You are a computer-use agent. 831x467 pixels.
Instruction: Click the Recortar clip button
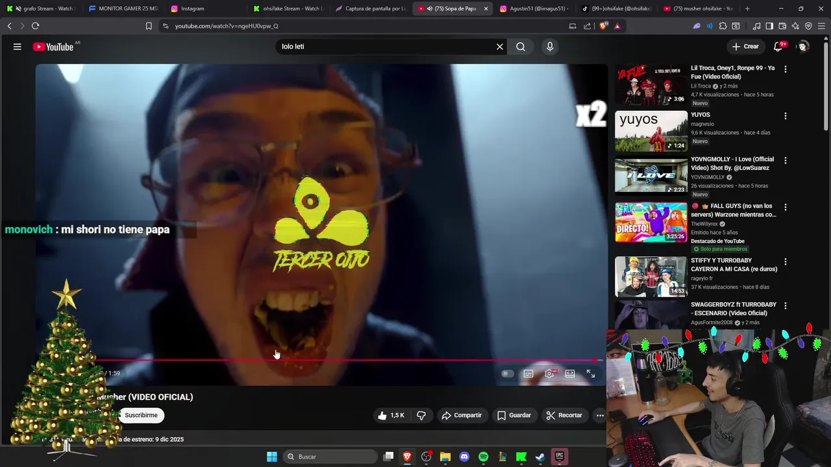pos(564,415)
